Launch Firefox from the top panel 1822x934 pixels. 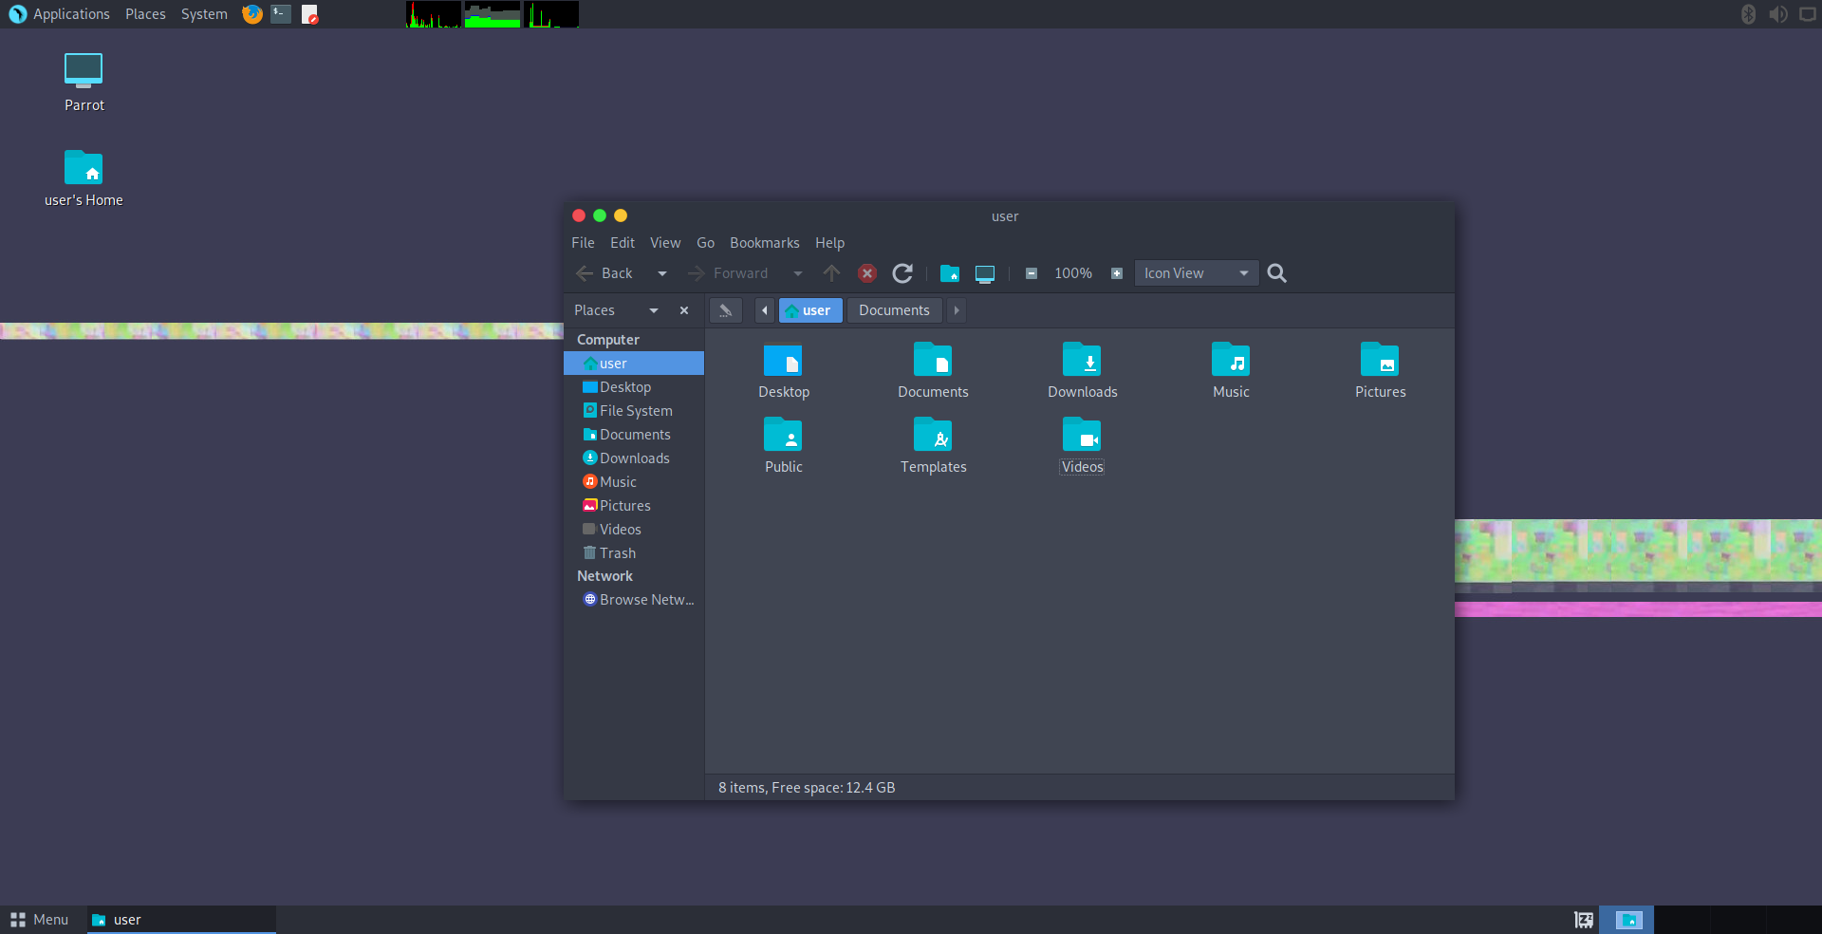[251, 14]
